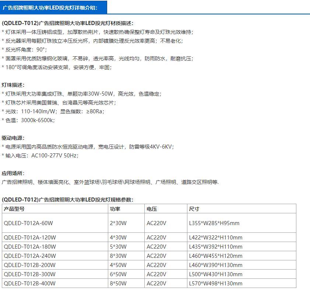Image resolution: width=310 pixels, height=299 pixels.
Task: Click the 5*30W power cell
Action: click(126, 247)
